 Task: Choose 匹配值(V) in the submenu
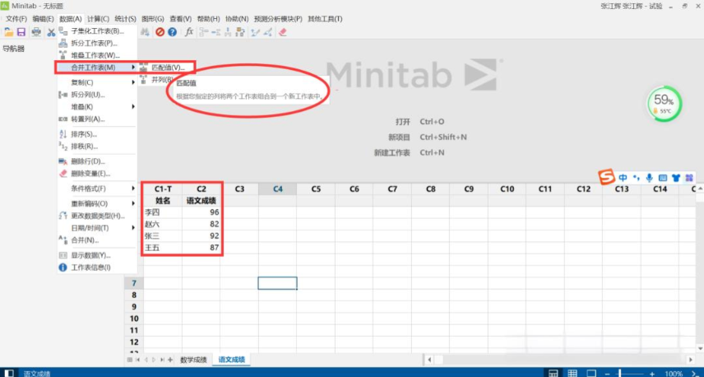pos(167,67)
